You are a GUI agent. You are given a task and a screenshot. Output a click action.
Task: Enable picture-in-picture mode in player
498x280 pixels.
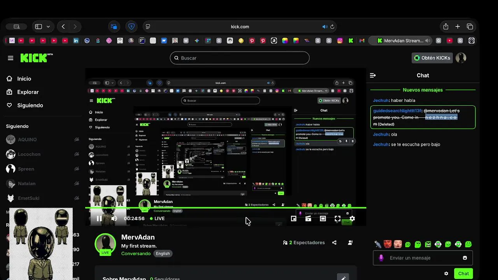(294, 219)
